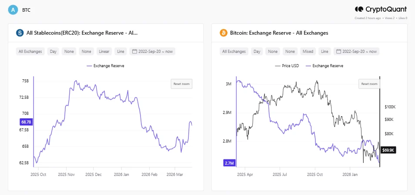Open the BTC dashboard title

[x=27, y=10]
